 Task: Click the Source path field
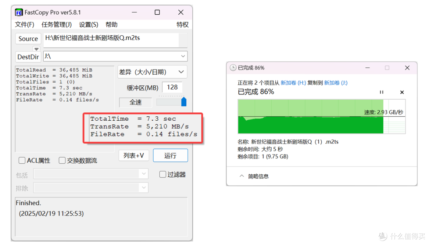point(112,40)
